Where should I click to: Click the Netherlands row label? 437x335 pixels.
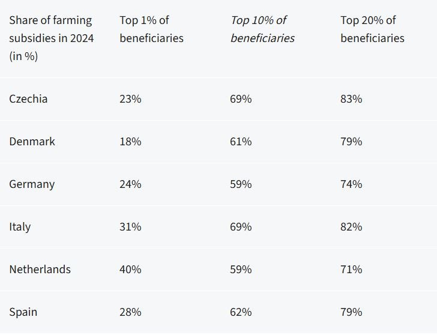pos(40,270)
